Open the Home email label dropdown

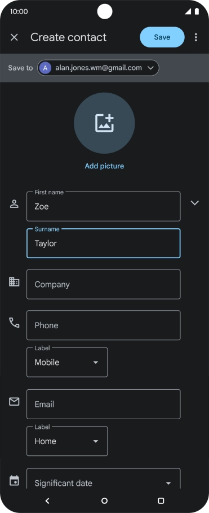tap(67, 441)
